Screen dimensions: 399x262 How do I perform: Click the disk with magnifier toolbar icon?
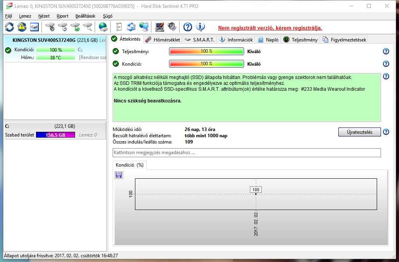tap(88, 27)
